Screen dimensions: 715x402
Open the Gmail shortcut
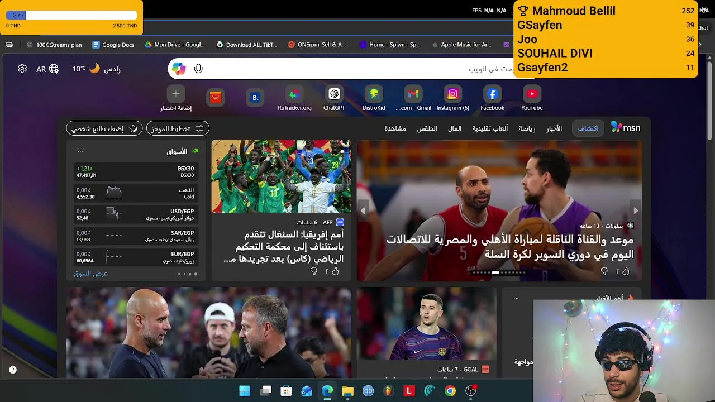coord(413,98)
